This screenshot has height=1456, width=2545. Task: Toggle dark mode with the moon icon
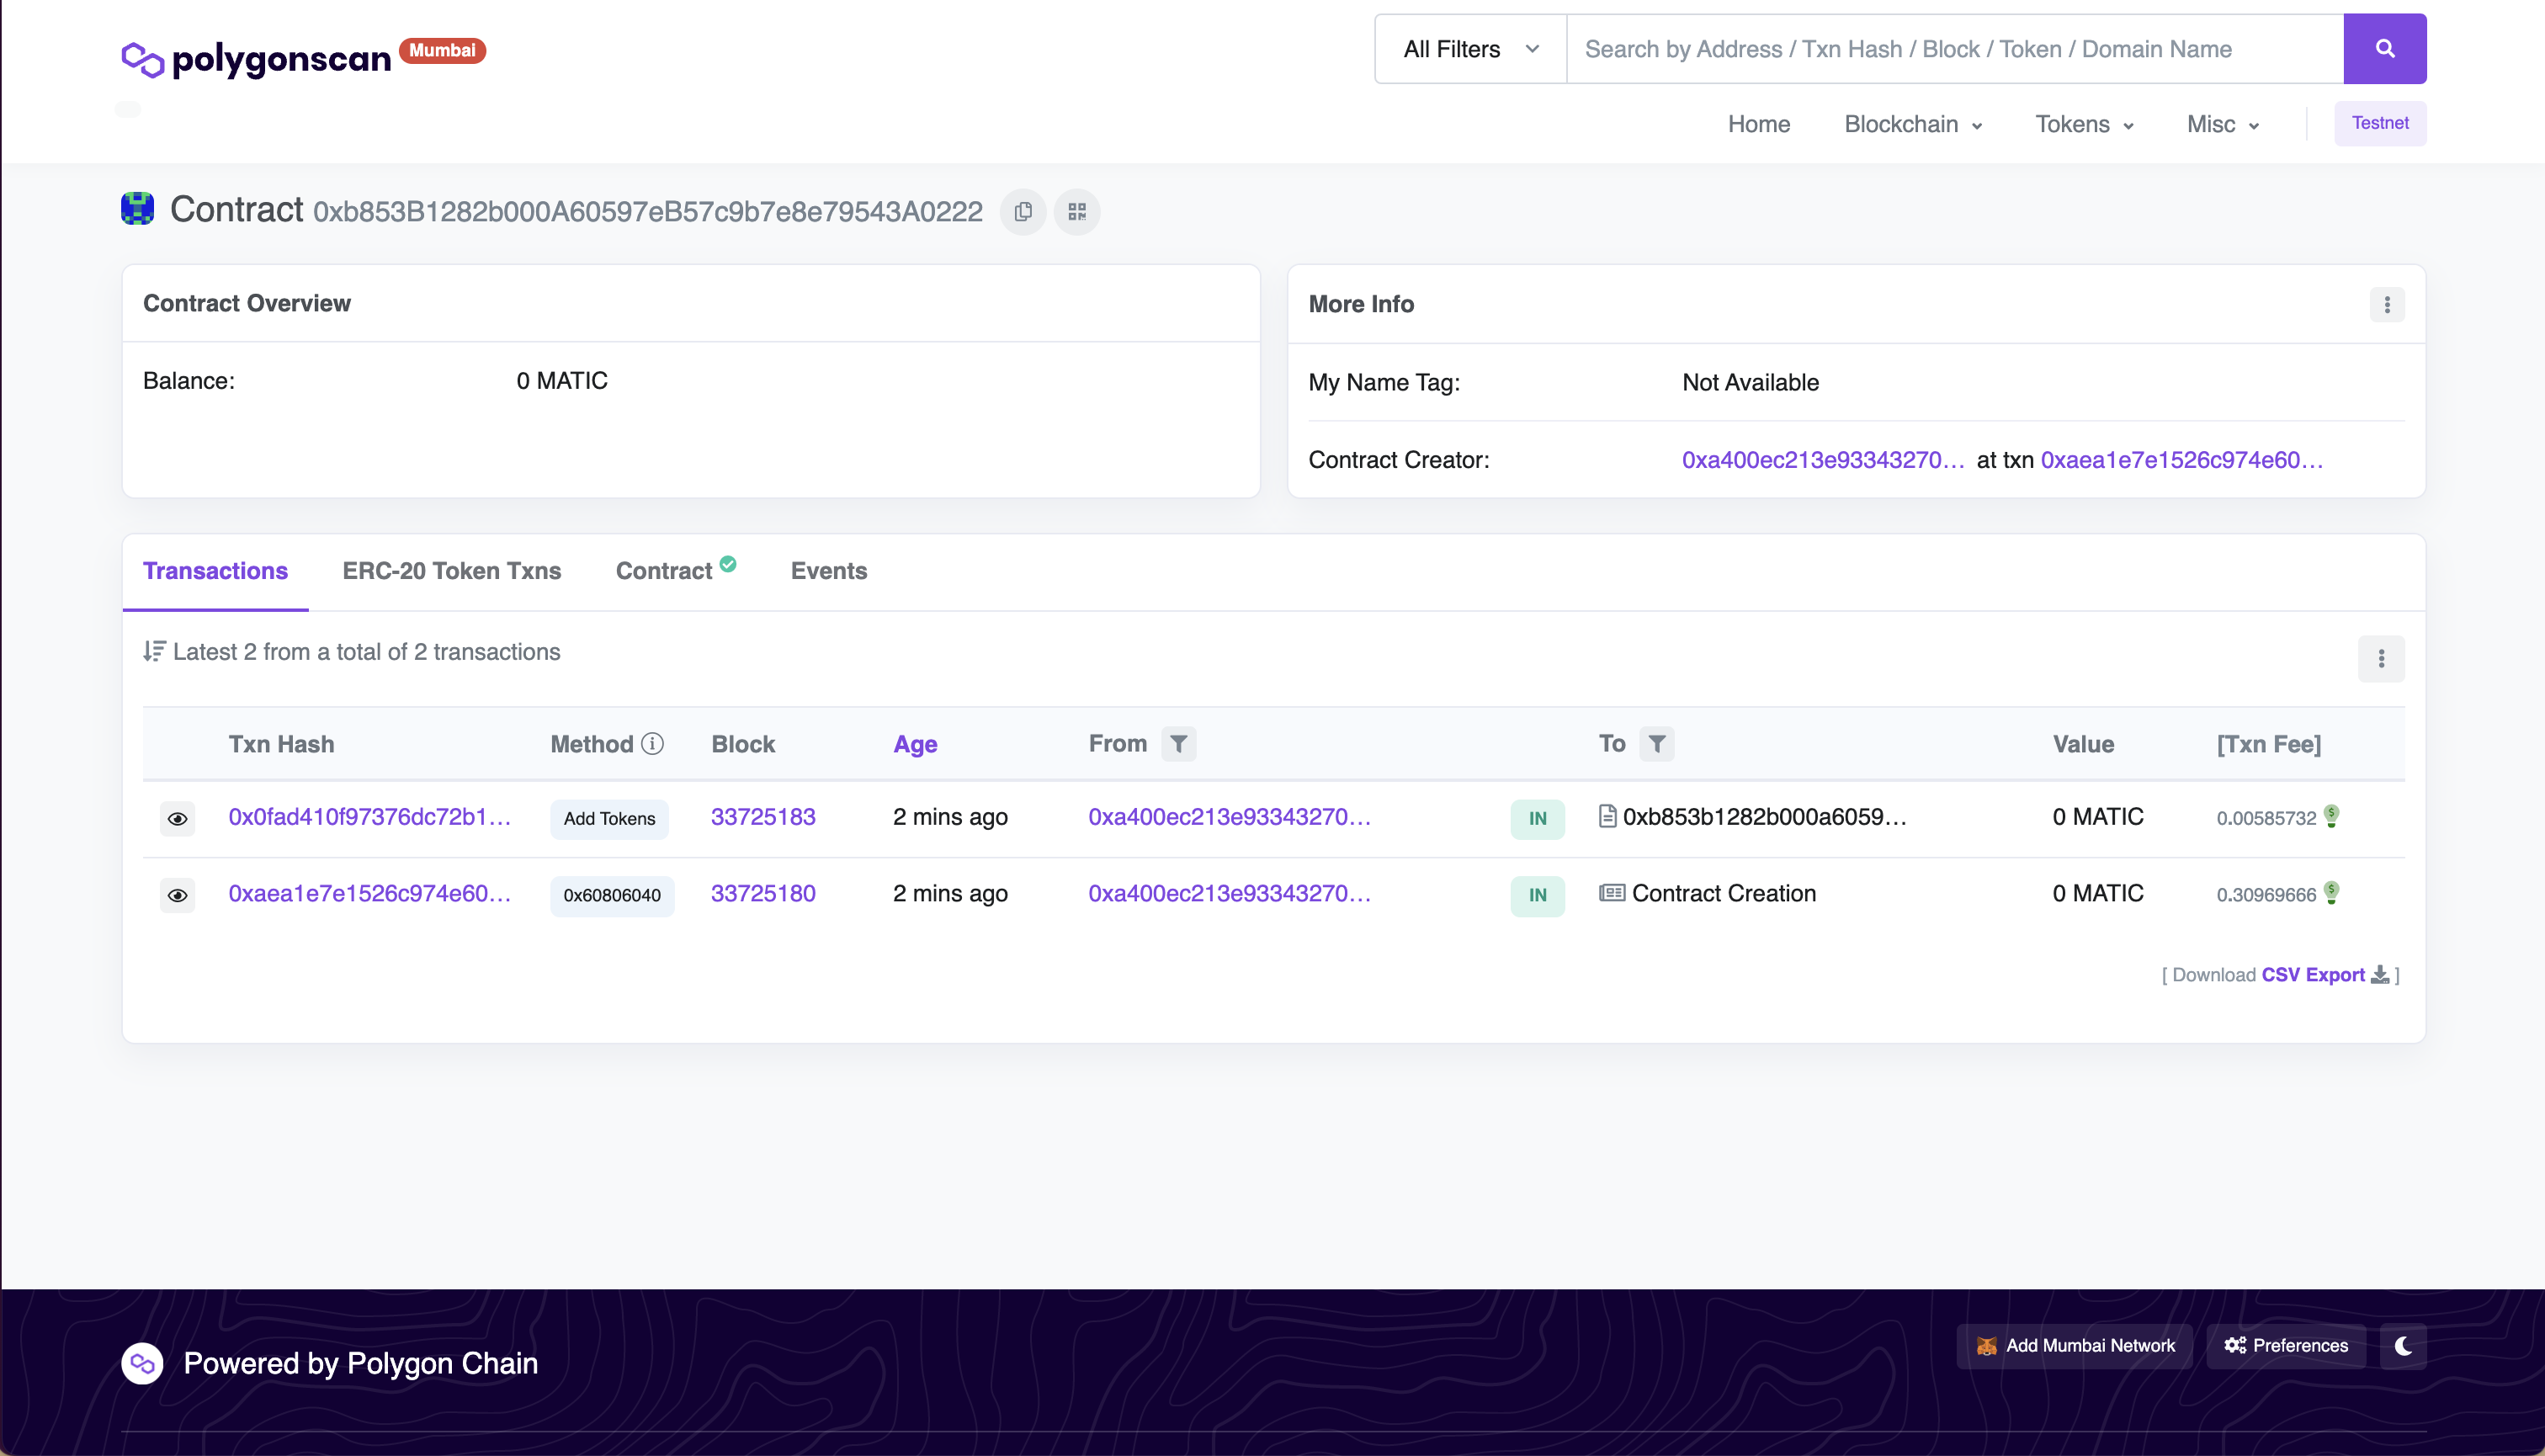[2402, 1346]
